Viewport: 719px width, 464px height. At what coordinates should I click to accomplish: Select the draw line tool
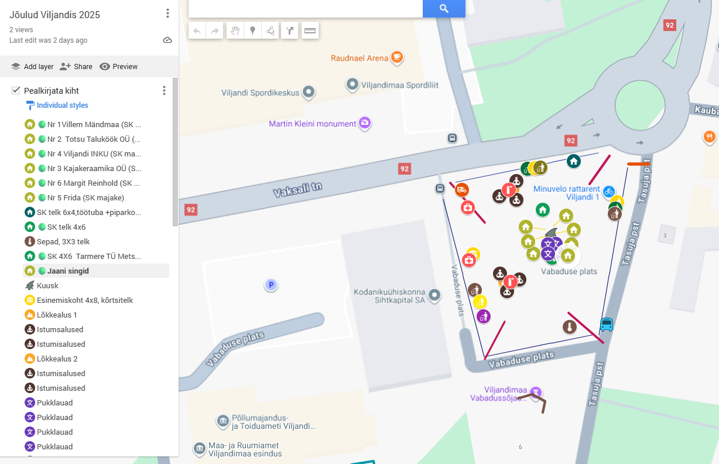pos(270,31)
